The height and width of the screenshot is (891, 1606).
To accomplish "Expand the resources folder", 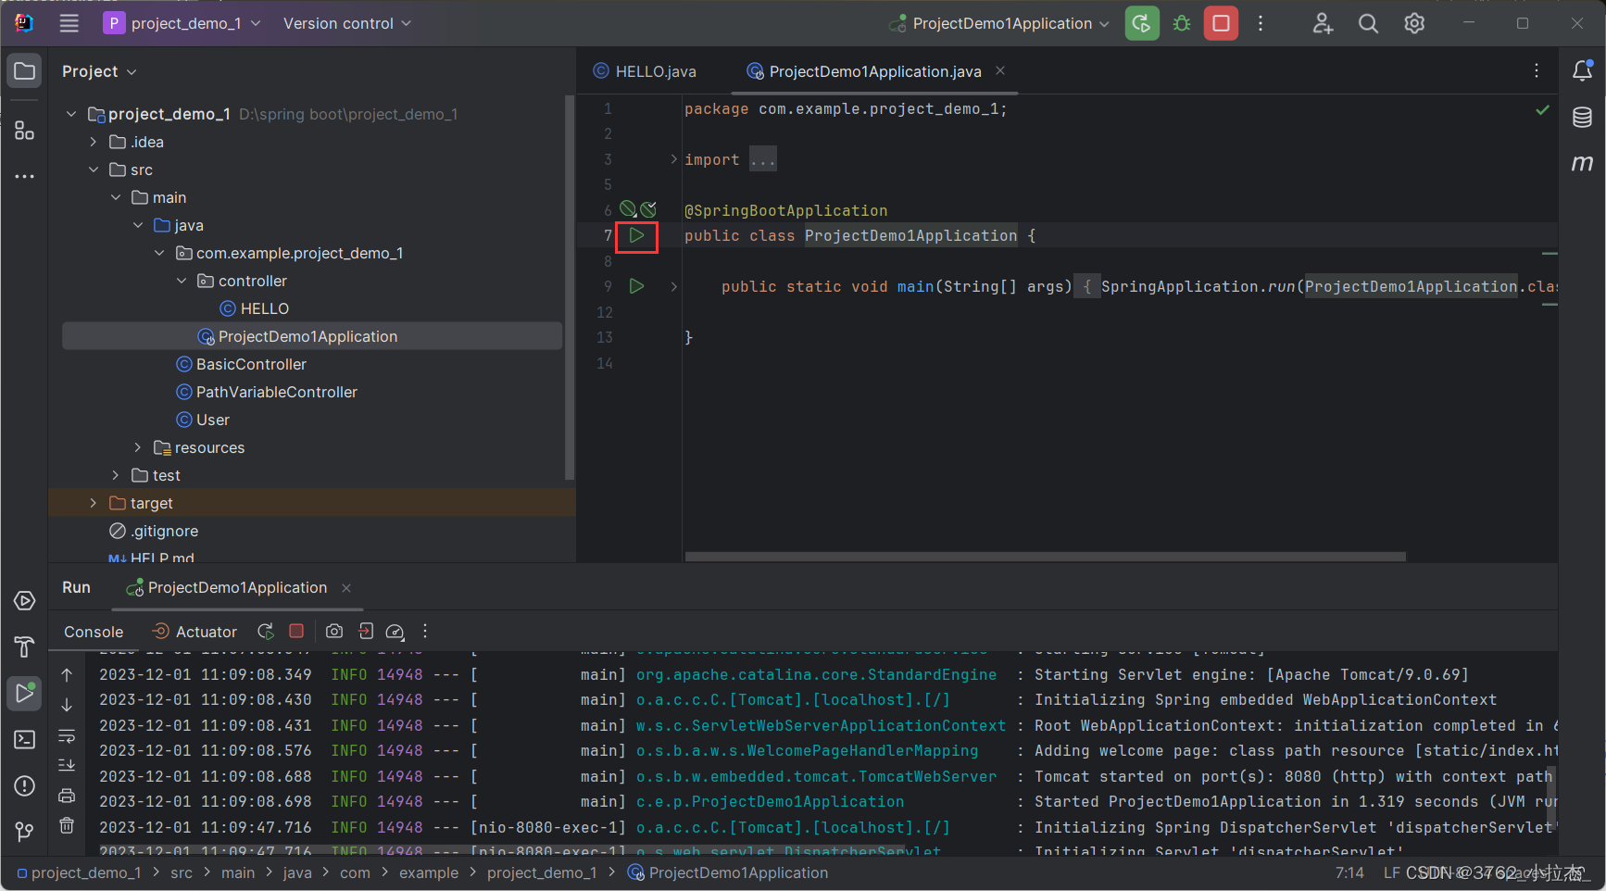I will (137, 447).
